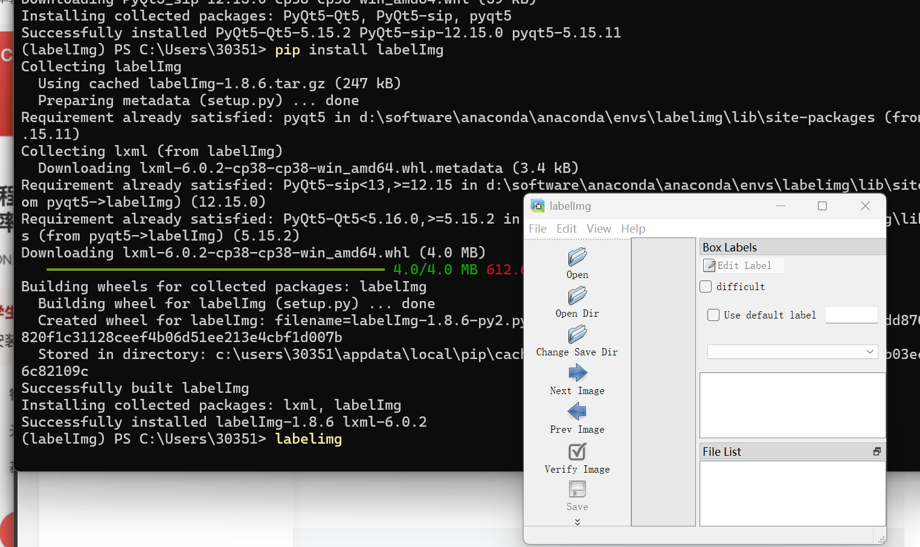Image resolution: width=920 pixels, height=547 pixels.
Task: Click the 'labelimg' command in terminal prompt
Action: pos(309,439)
